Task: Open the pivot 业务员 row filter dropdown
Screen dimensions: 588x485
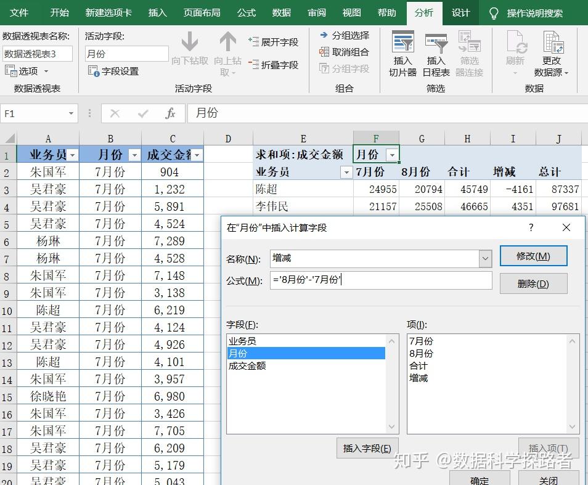Action: pyautogui.click(x=346, y=172)
